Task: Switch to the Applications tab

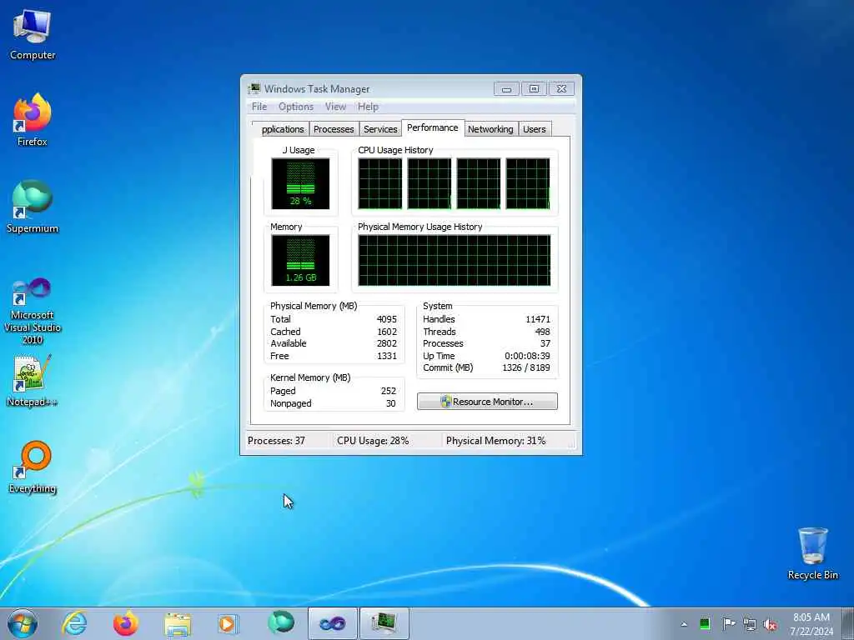Action: click(281, 129)
